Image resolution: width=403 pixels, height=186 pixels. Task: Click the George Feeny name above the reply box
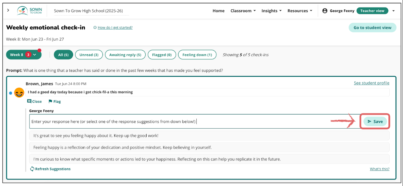42,111
